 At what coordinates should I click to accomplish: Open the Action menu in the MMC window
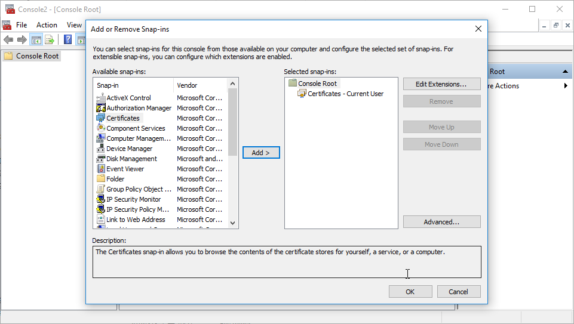47,25
